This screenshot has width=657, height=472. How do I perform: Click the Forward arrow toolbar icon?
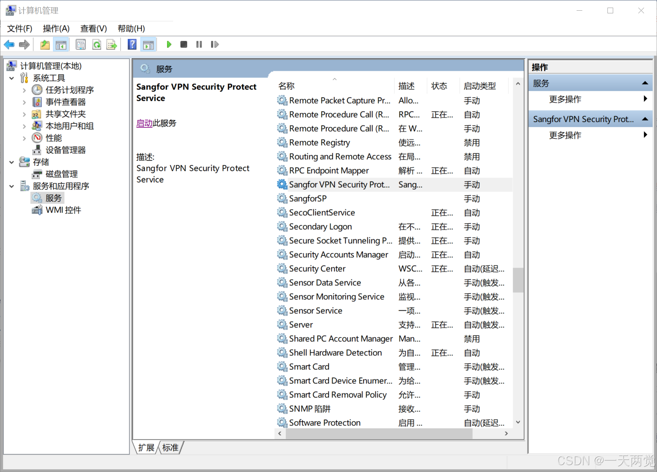point(24,45)
